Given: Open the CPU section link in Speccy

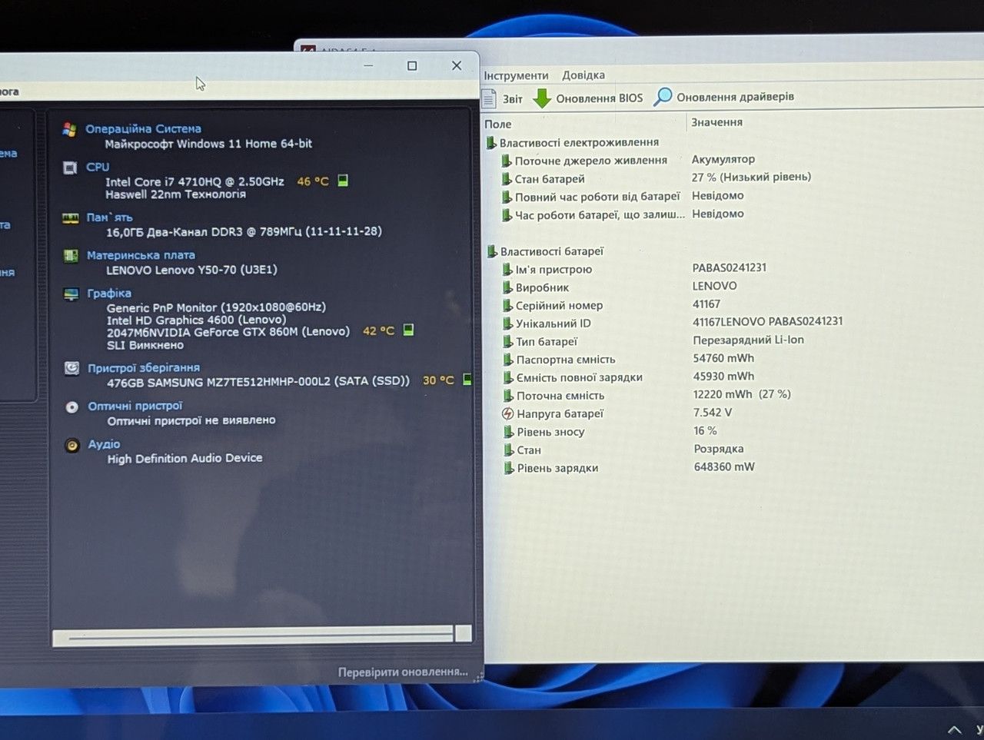Looking at the screenshot, I should [98, 167].
